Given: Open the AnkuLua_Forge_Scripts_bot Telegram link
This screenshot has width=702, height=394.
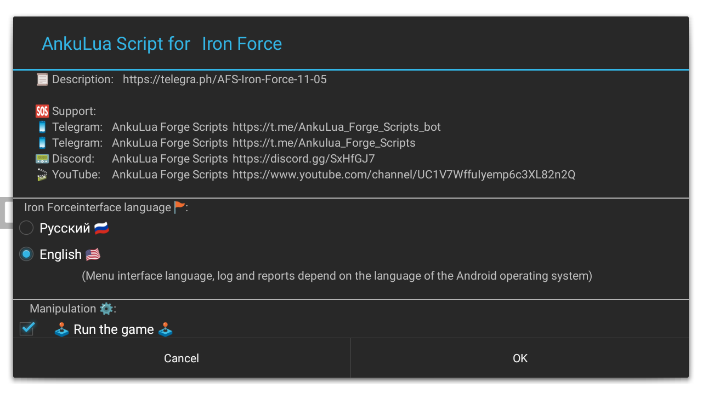Looking at the screenshot, I should pos(336,127).
